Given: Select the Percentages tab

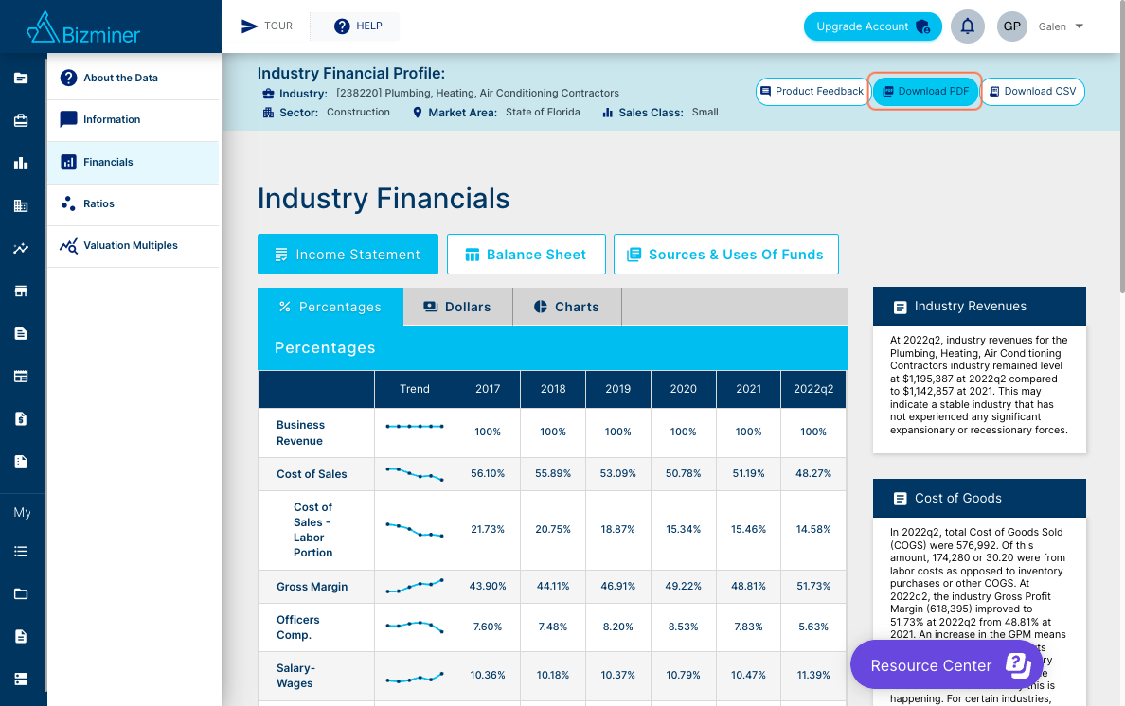Looking at the screenshot, I should click(x=330, y=307).
